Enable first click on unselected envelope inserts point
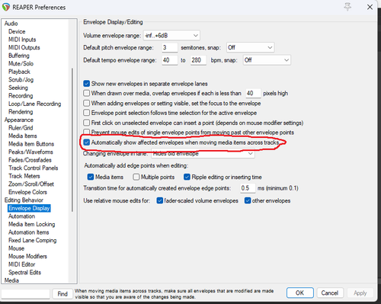Screen dimensions: 381x304 pos(87,123)
